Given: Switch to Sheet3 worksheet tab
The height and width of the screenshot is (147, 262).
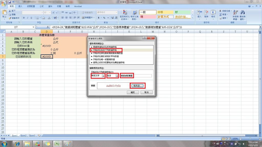Looking at the screenshot, I should [32, 136].
